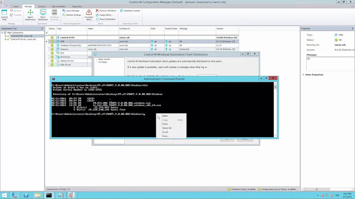Open Control Shell in the ribbon
Viewport: 355px width, 199px height.
click(x=4, y=15)
